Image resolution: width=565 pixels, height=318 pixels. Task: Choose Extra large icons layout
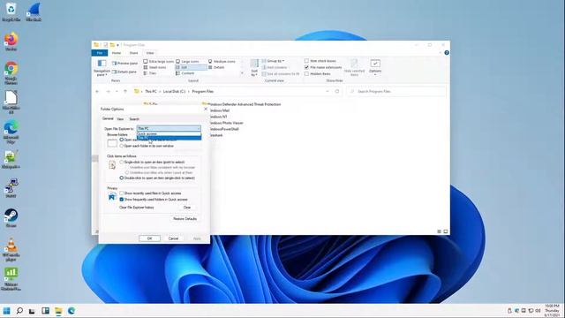159,62
